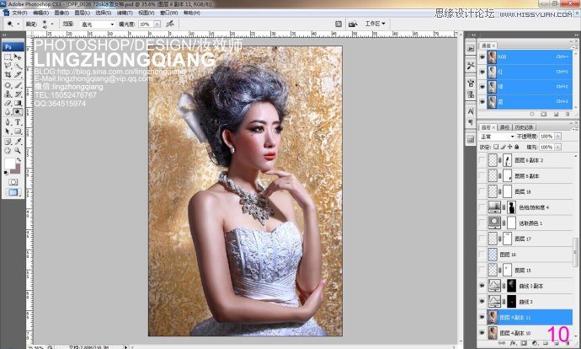Select the Healing Brush tool

(8, 85)
